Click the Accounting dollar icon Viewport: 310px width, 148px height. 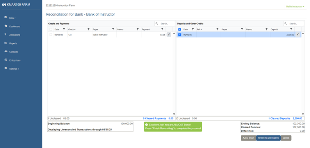[x=5, y=34]
